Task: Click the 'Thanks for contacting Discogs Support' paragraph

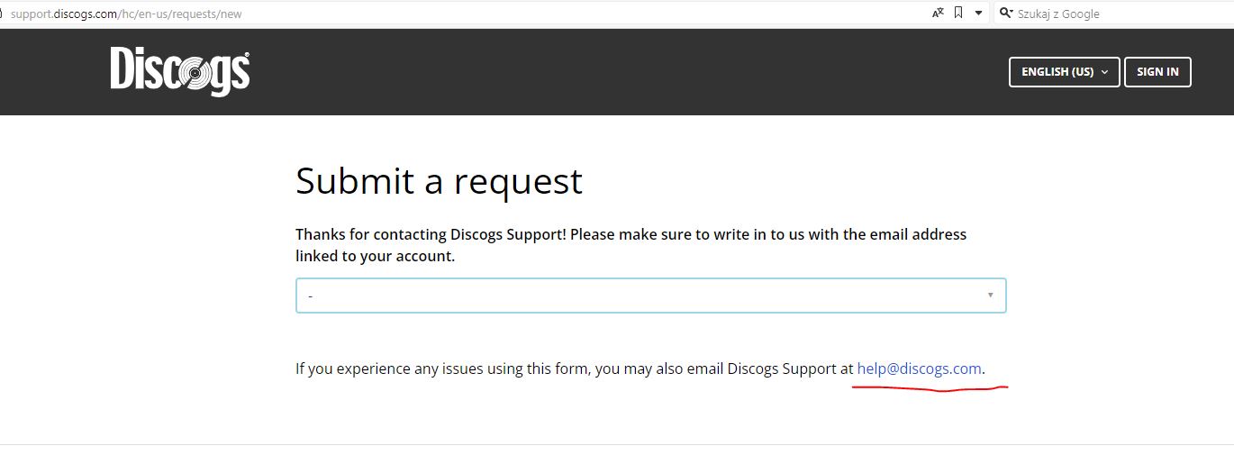Action: pyautogui.click(x=631, y=245)
